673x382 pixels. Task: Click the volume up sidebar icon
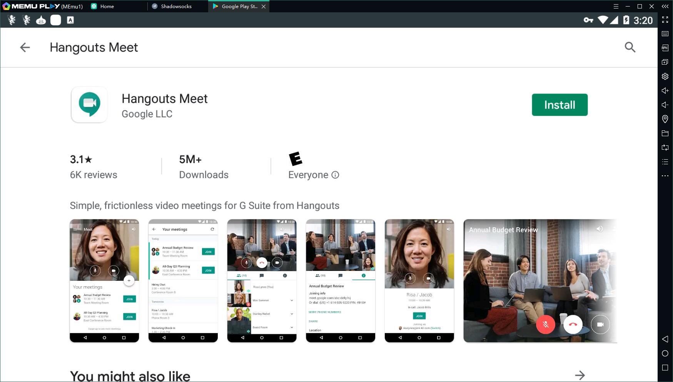(x=665, y=91)
